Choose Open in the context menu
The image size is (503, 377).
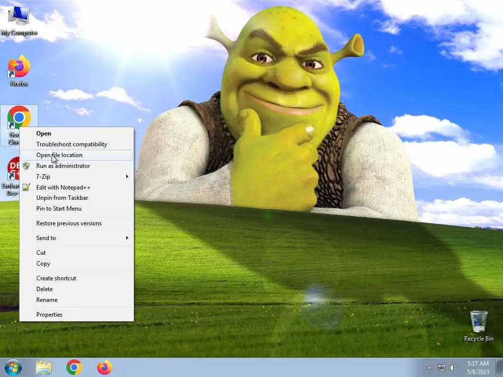(77, 134)
